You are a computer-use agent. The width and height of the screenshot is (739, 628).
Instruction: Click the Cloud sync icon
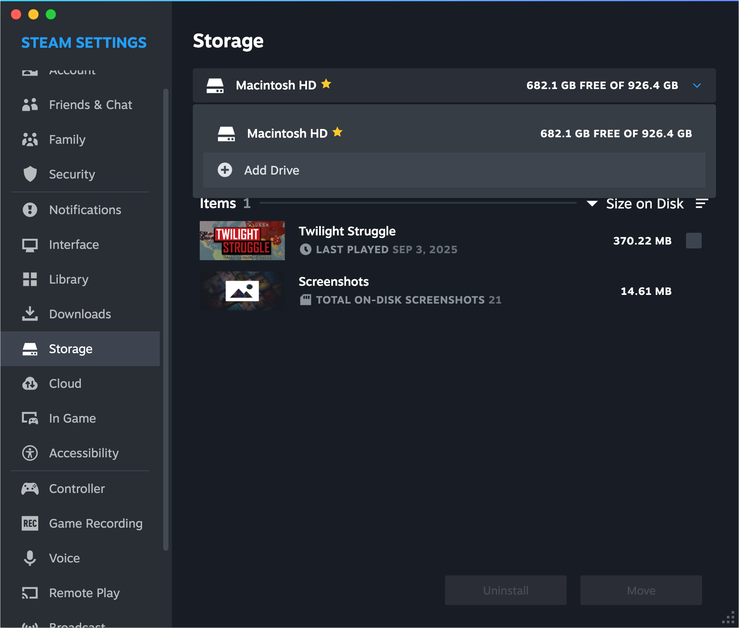click(x=30, y=383)
